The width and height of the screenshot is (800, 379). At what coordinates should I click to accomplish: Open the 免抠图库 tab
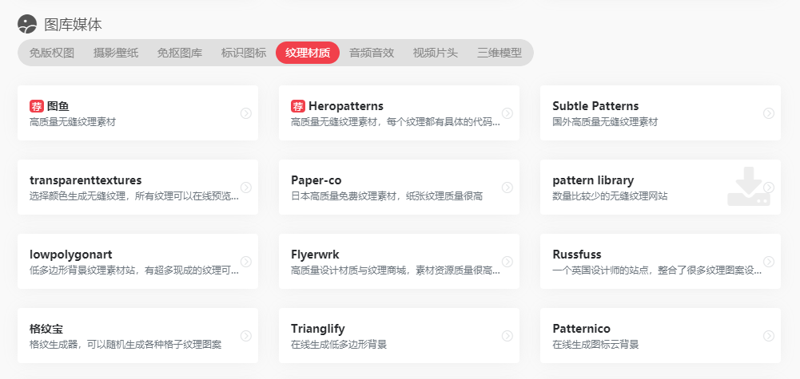tap(180, 53)
